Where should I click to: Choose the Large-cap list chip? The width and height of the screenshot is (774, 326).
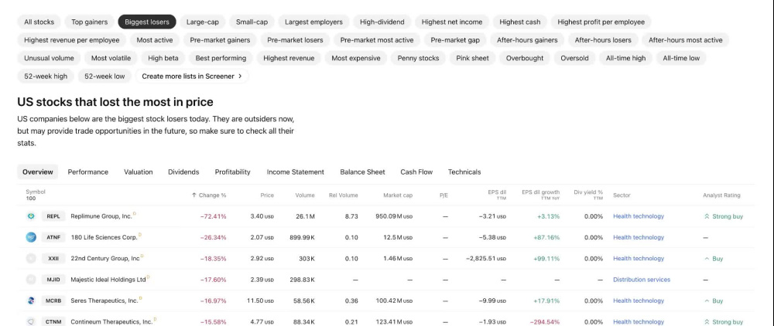202,22
